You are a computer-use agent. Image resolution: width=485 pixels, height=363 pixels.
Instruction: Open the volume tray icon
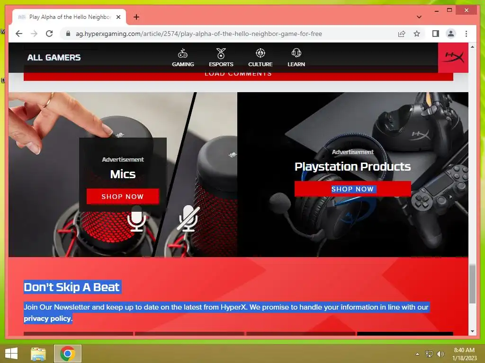pos(440,354)
